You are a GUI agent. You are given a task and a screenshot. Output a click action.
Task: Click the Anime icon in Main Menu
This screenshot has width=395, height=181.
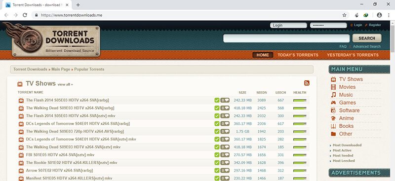tap(333, 118)
